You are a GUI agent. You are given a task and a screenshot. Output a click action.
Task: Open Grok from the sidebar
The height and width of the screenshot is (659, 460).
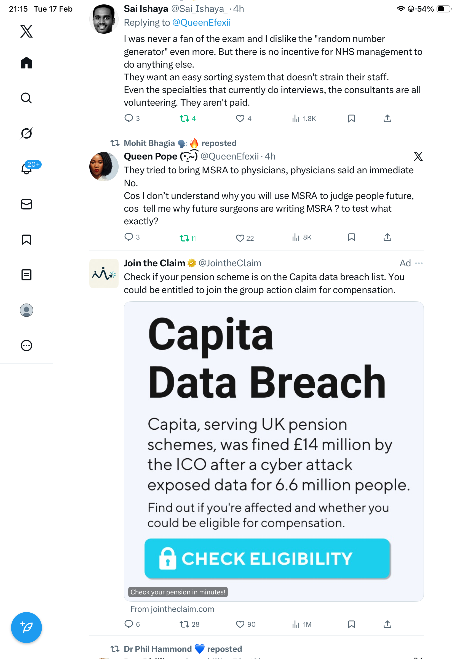pyautogui.click(x=26, y=133)
